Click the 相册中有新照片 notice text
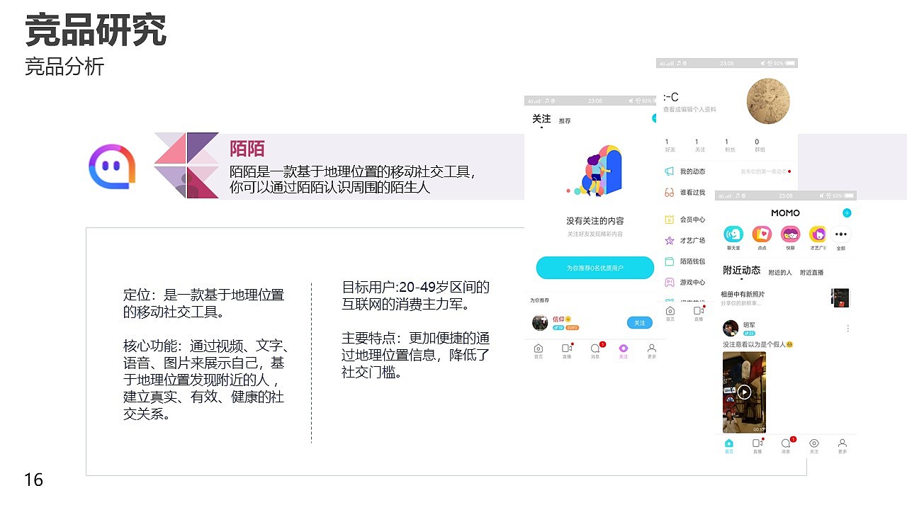Viewport: 907px width, 510px height. coord(743,294)
